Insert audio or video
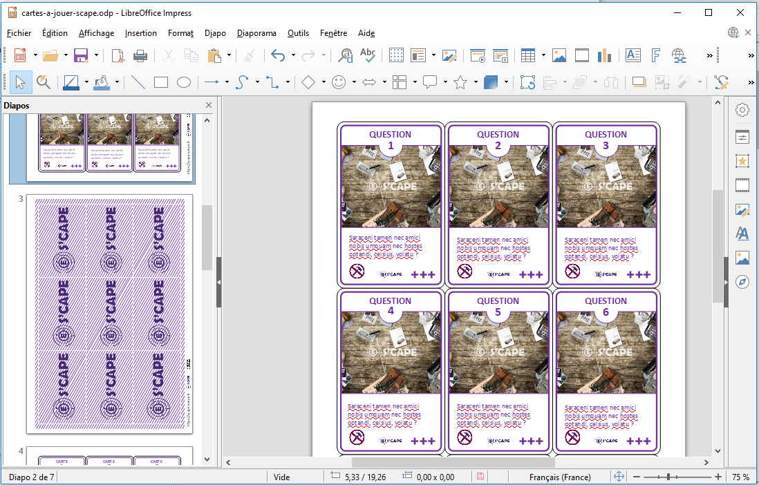 pos(582,56)
